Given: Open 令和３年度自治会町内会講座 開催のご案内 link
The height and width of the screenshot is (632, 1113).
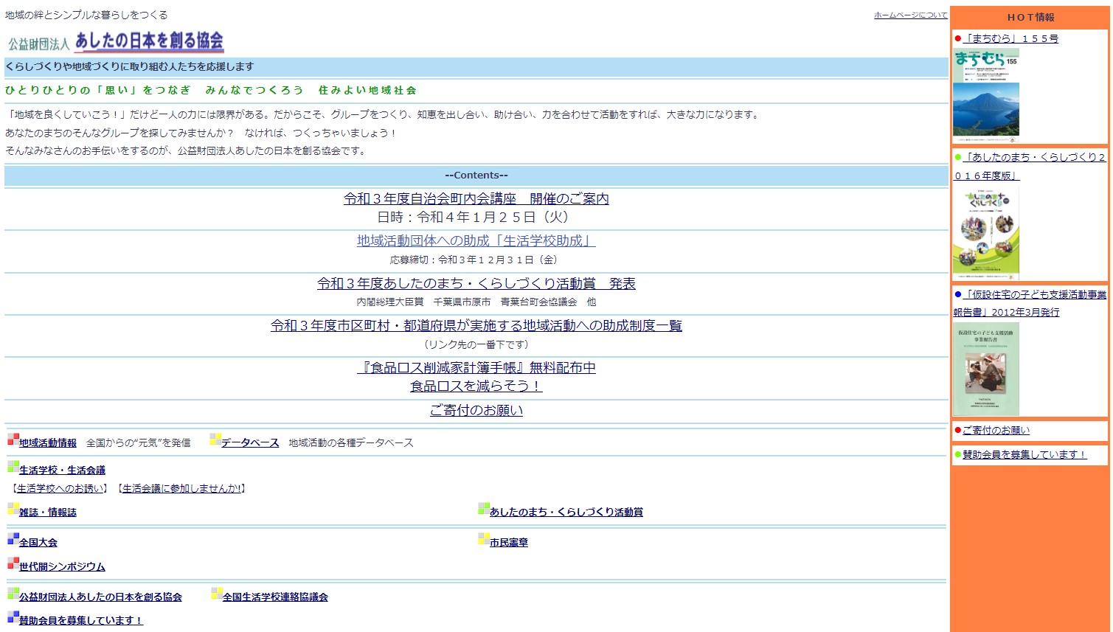Looking at the screenshot, I should pyautogui.click(x=476, y=199).
